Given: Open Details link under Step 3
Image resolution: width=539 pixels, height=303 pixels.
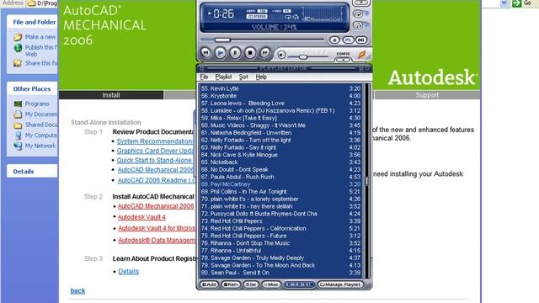Looking at the screenshot, I should [x=129, y=271].
